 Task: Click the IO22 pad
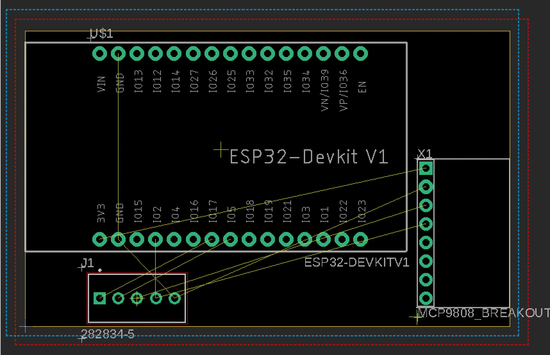pyautogui.click(x=342, y=239)
